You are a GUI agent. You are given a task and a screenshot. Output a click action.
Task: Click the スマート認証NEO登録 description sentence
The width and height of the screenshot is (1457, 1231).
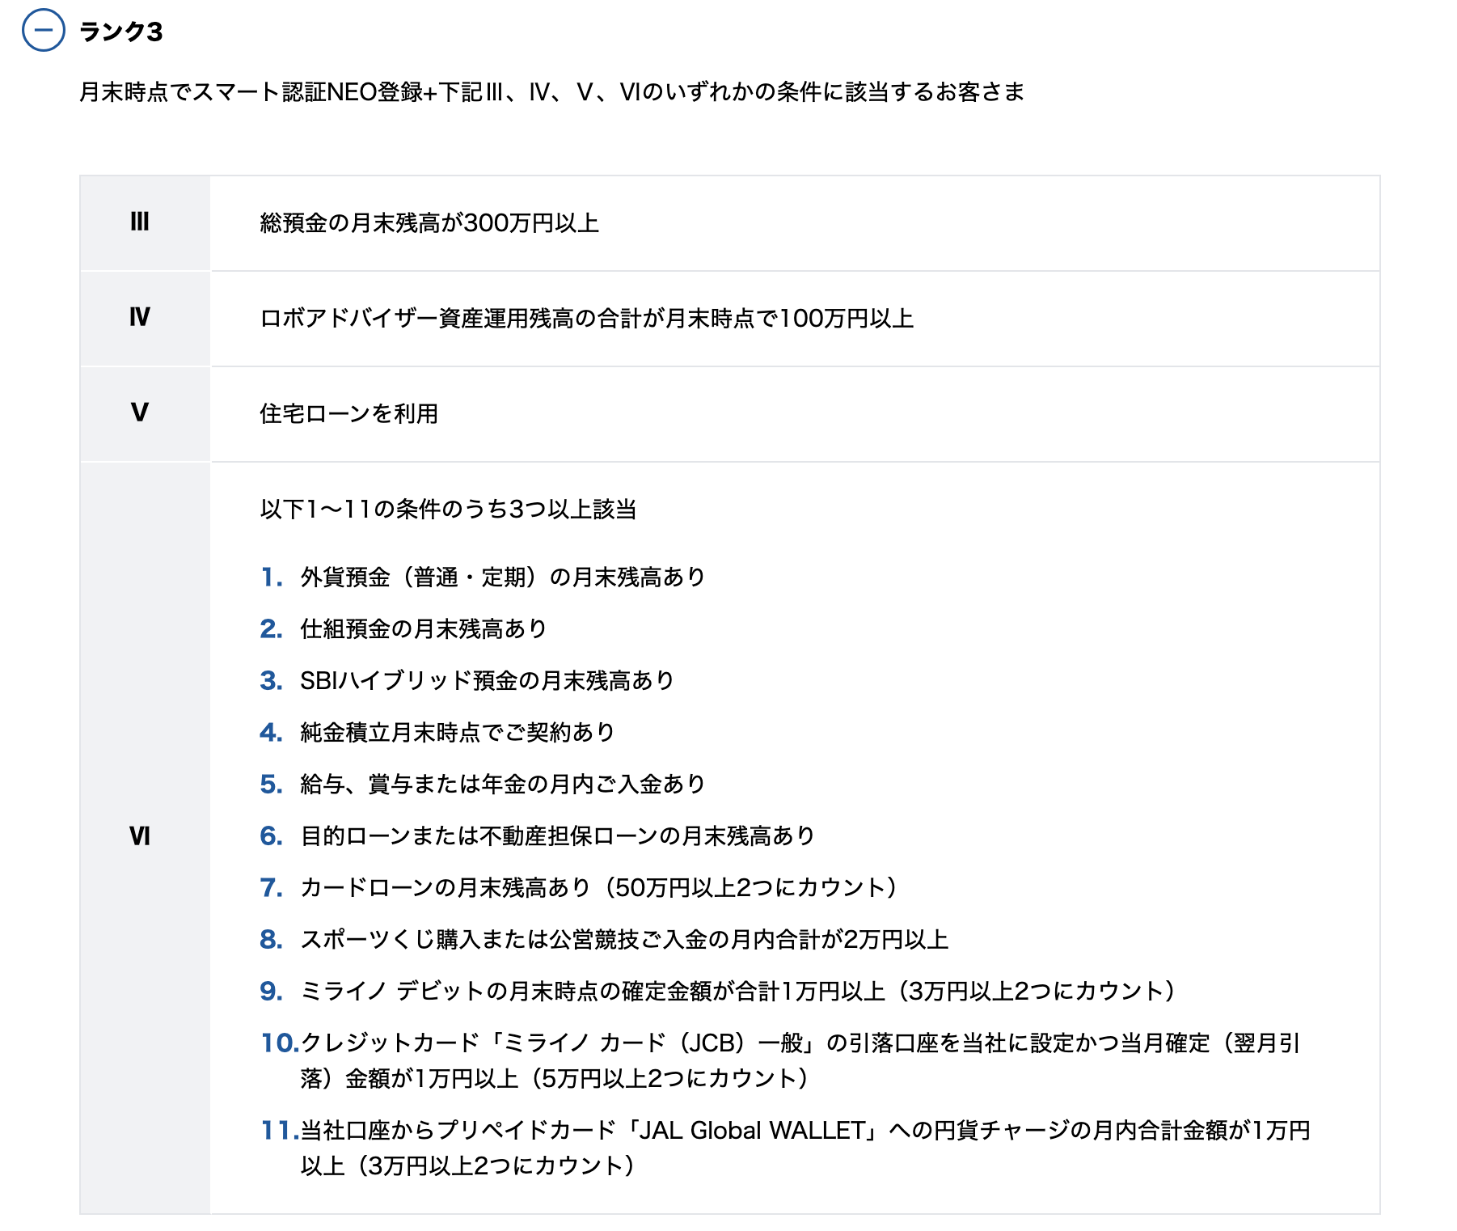click(x=551, y=92)
